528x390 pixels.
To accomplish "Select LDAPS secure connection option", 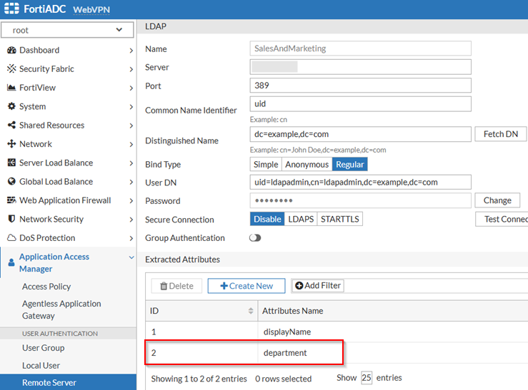I will coord(301,219).
